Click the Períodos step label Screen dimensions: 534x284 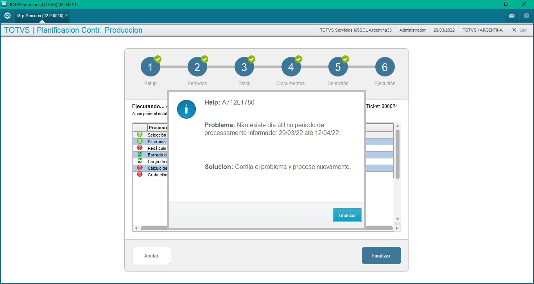[197, 83]
